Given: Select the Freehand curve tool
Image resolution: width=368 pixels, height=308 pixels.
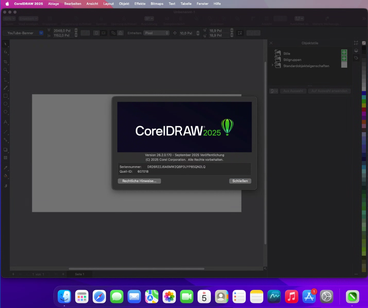Looking at the screenshot, I should pyautogui.click(x=5, y=80).
